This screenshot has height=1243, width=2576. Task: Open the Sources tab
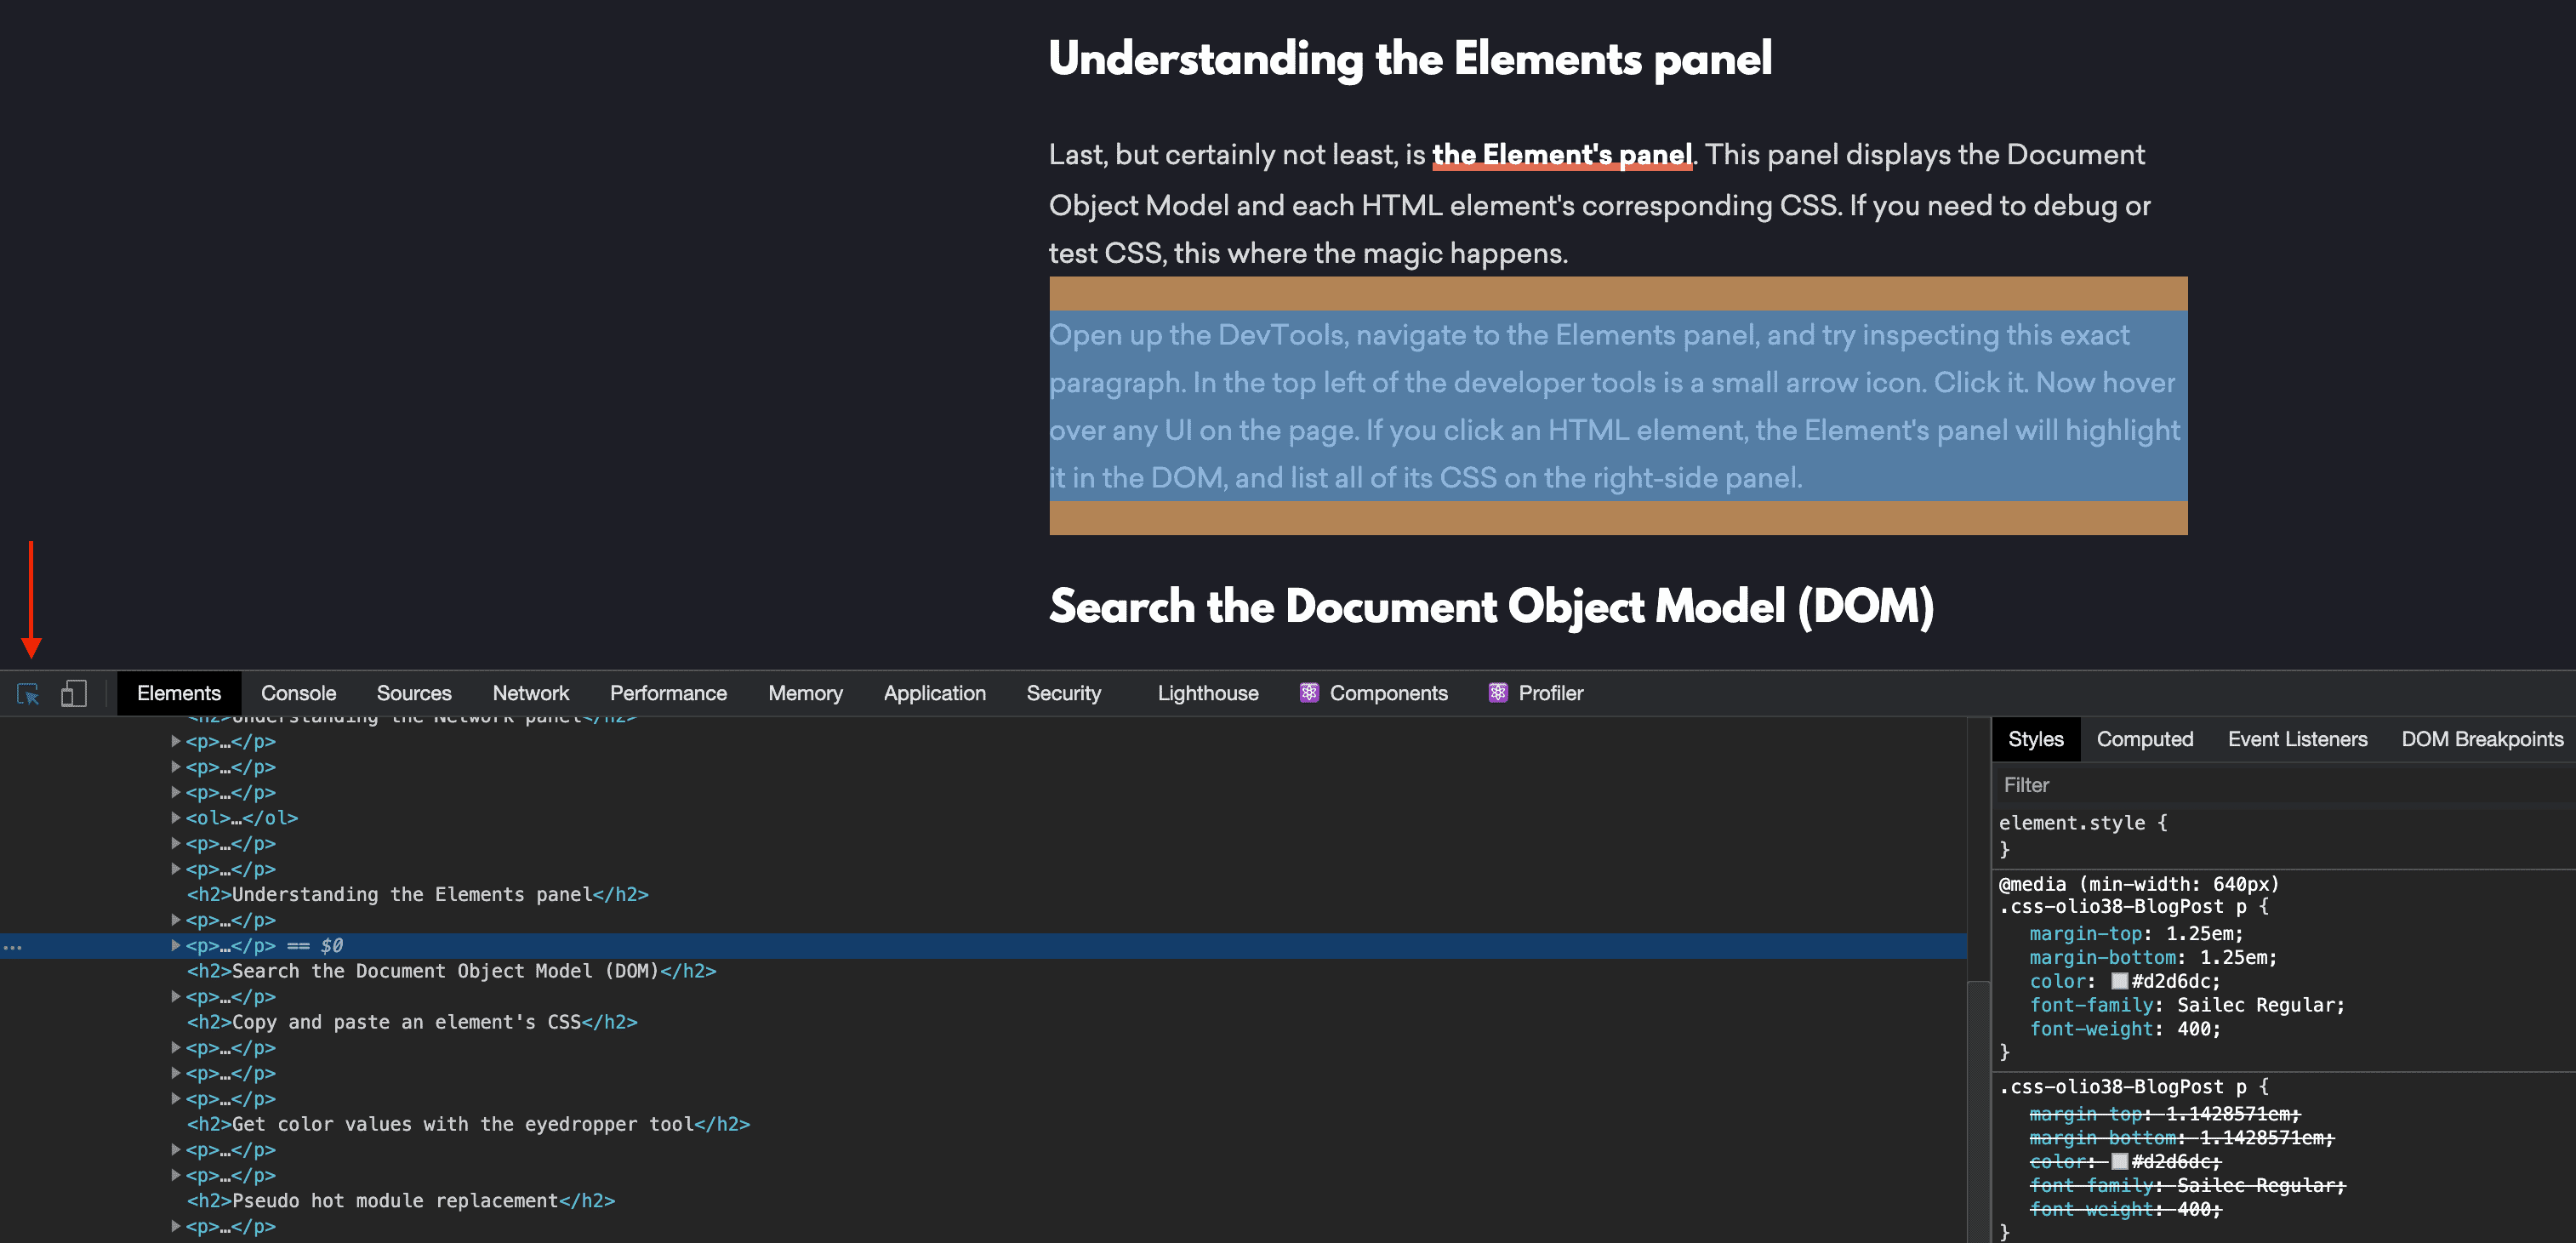414,693
